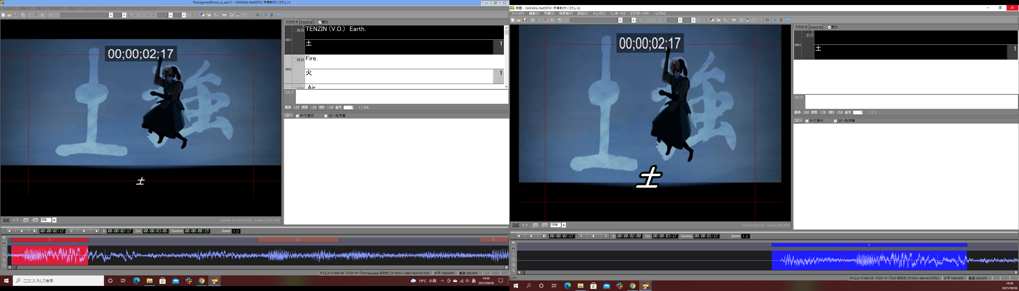The image size is (1019, 291).
Task: Open Slack from the left Windows taskbar
Action: [189, 281]
